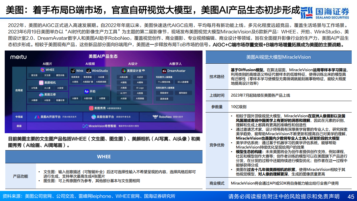357x201 pixels.
Task: Click the AI图片 column heading
Action: [x=47, y=64]
